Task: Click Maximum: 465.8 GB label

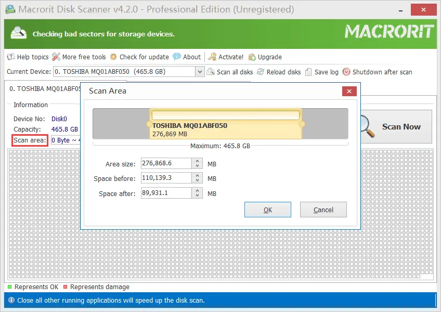Action: [x=220, y=146]
